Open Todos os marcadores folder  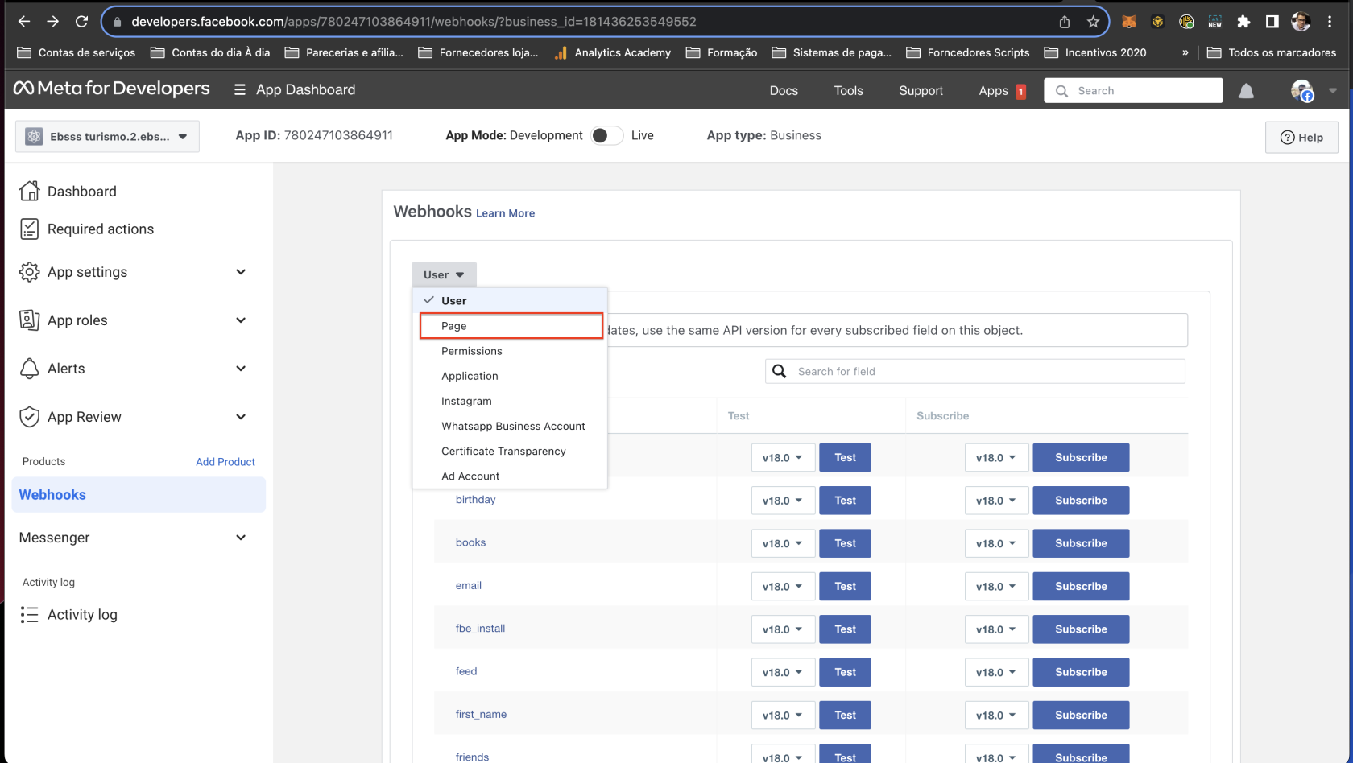1272,52
